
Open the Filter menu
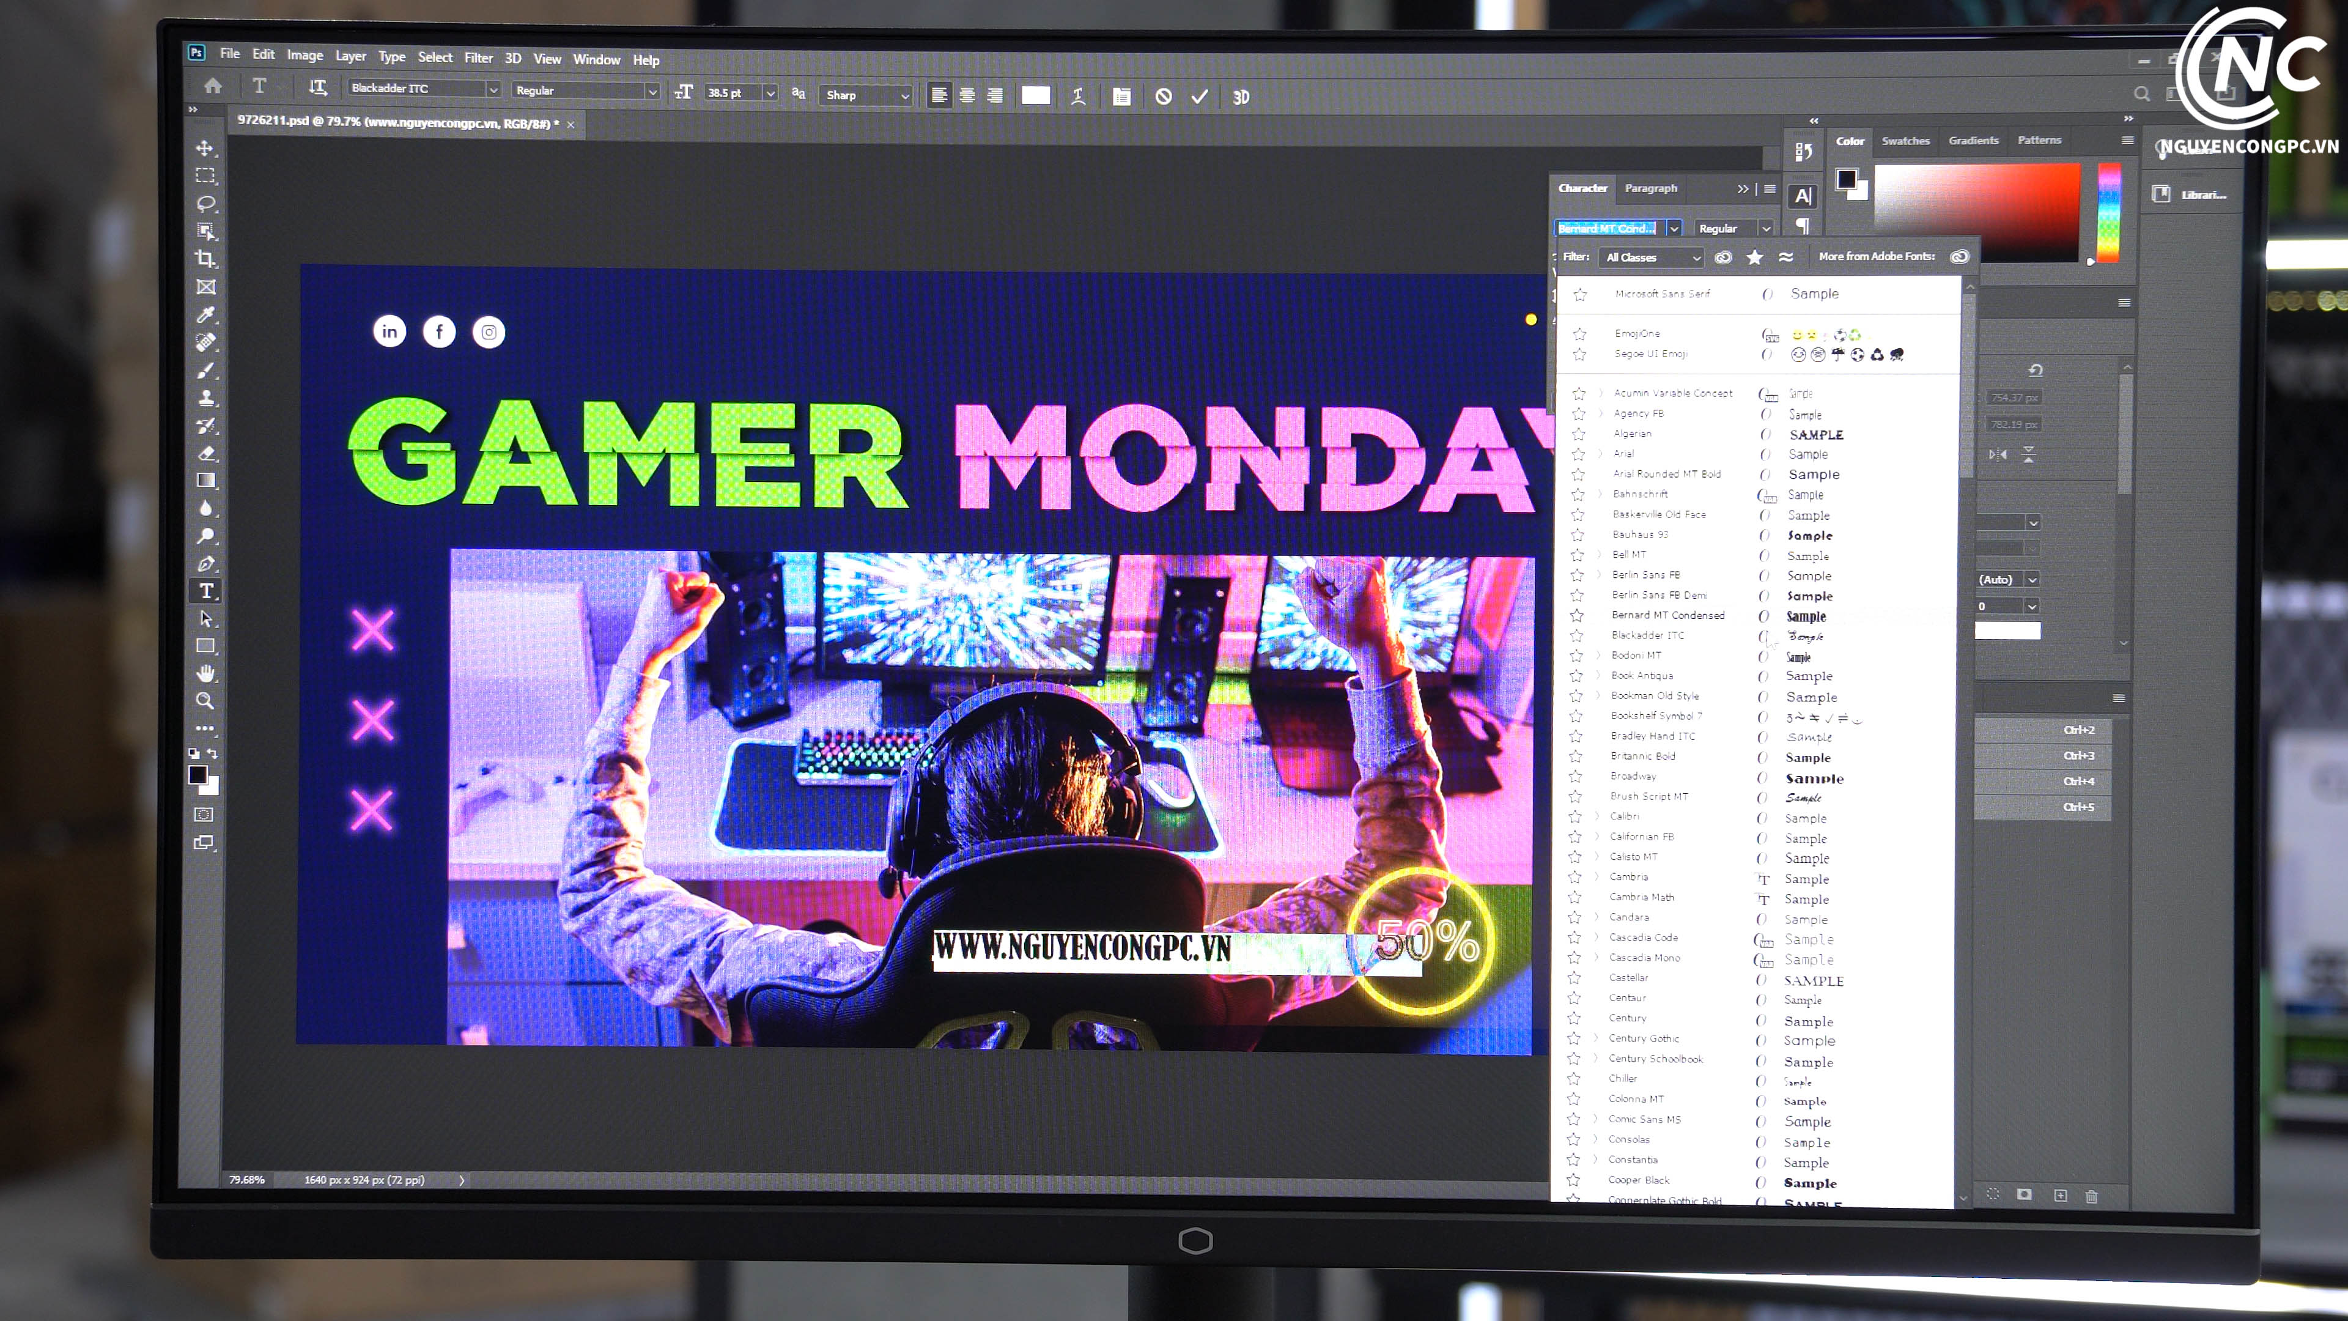point(478,57)
